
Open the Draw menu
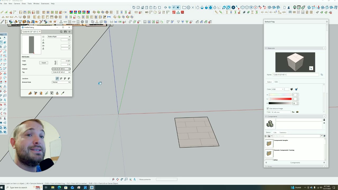tap(24, 3)
